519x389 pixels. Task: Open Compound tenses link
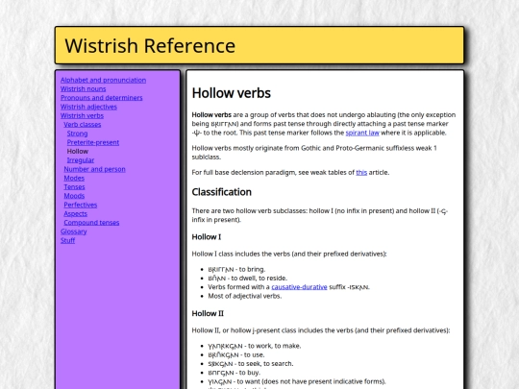91,223
